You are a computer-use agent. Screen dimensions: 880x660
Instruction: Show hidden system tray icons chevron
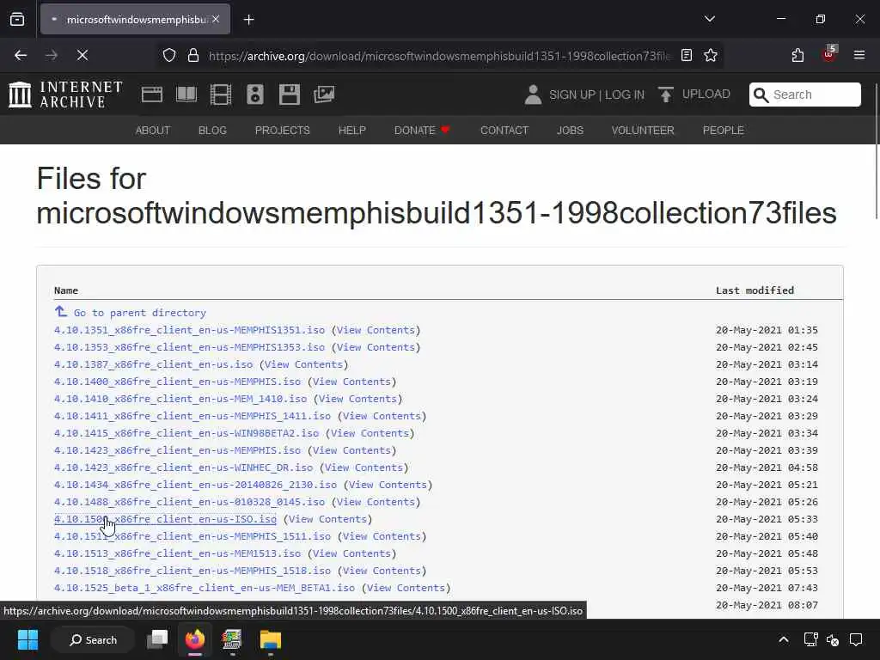click(x=784, y=639)
